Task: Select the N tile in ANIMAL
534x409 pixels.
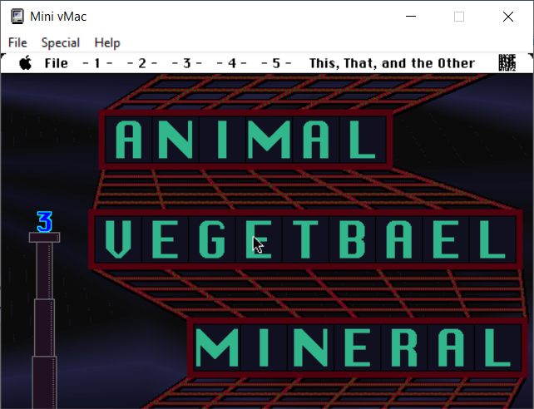Action: point(176,140)
